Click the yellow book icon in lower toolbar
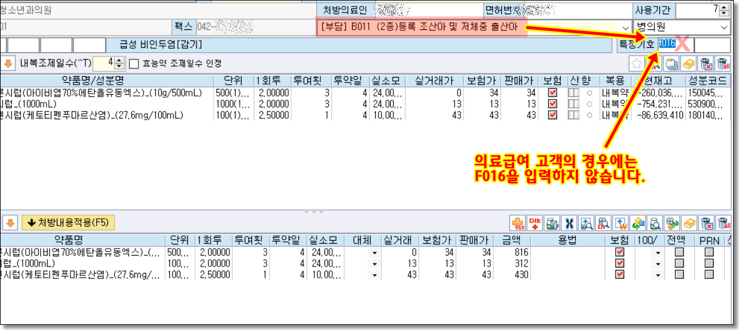This screenshot has width=741, height=332. click(689, 223)
